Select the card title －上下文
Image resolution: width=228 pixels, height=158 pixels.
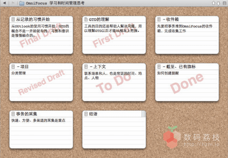[x=98, y=67]
